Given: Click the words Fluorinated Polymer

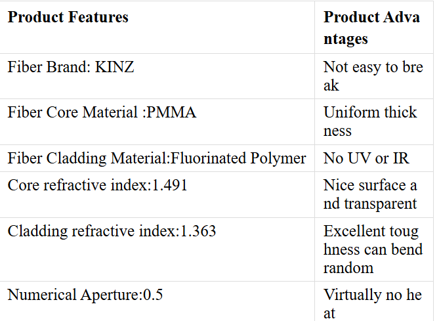Looking at the screenshot, I should click(238, 159).
